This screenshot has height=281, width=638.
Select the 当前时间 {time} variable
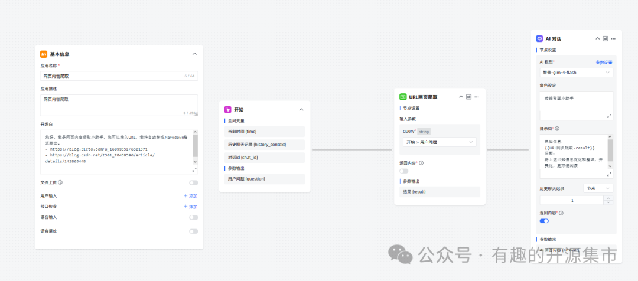(265, 132)
